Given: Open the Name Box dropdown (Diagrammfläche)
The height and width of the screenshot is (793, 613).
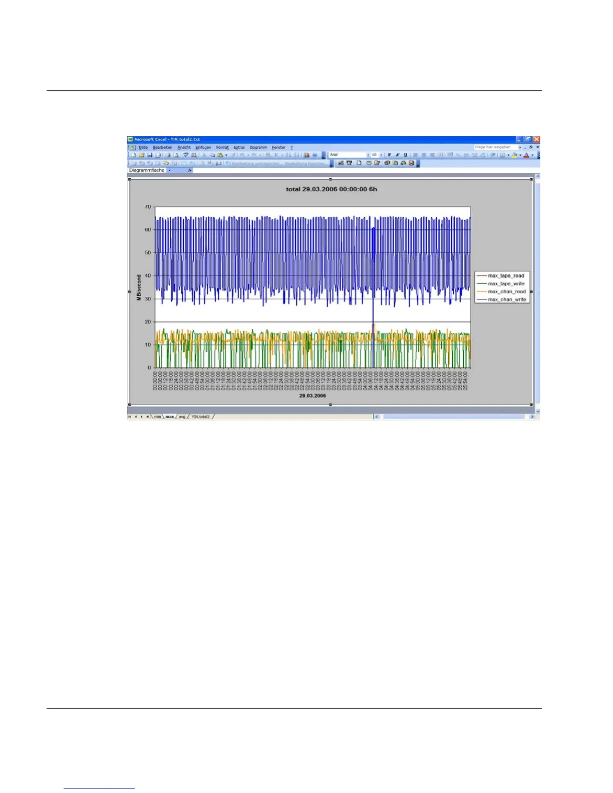Looking at the screenshot, I should coord(170,170).
